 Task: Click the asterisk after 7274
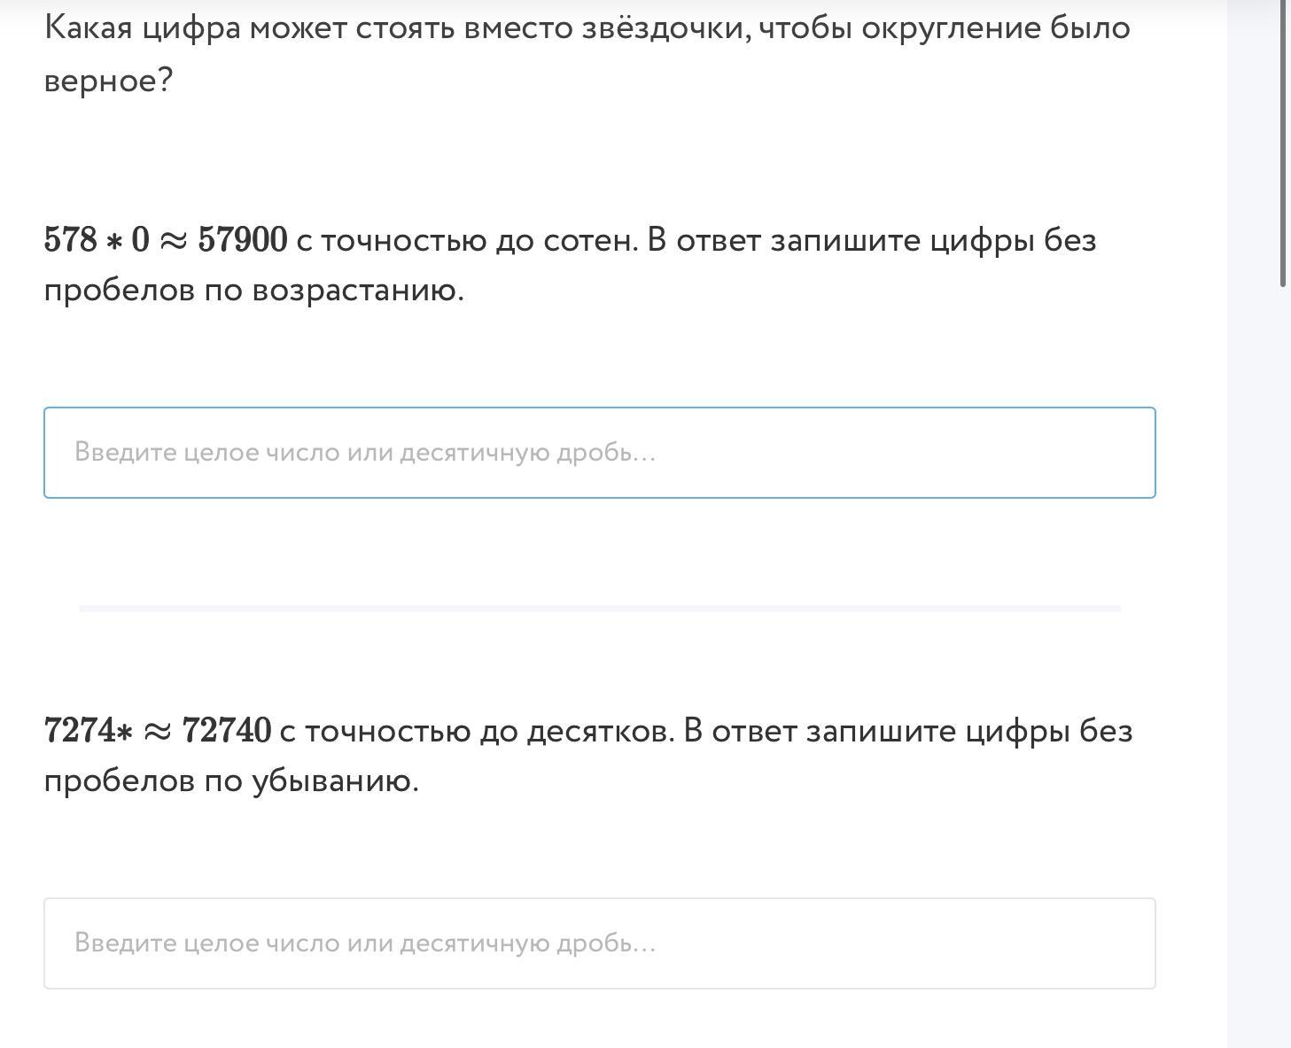[124, 733]
